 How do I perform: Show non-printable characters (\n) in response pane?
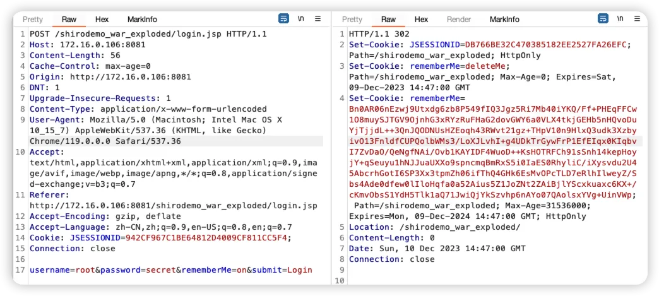point(620,19)
